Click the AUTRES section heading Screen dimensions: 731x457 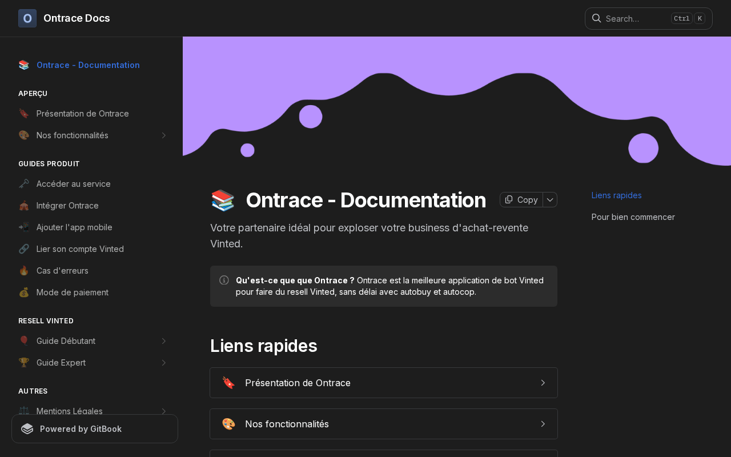33,391
